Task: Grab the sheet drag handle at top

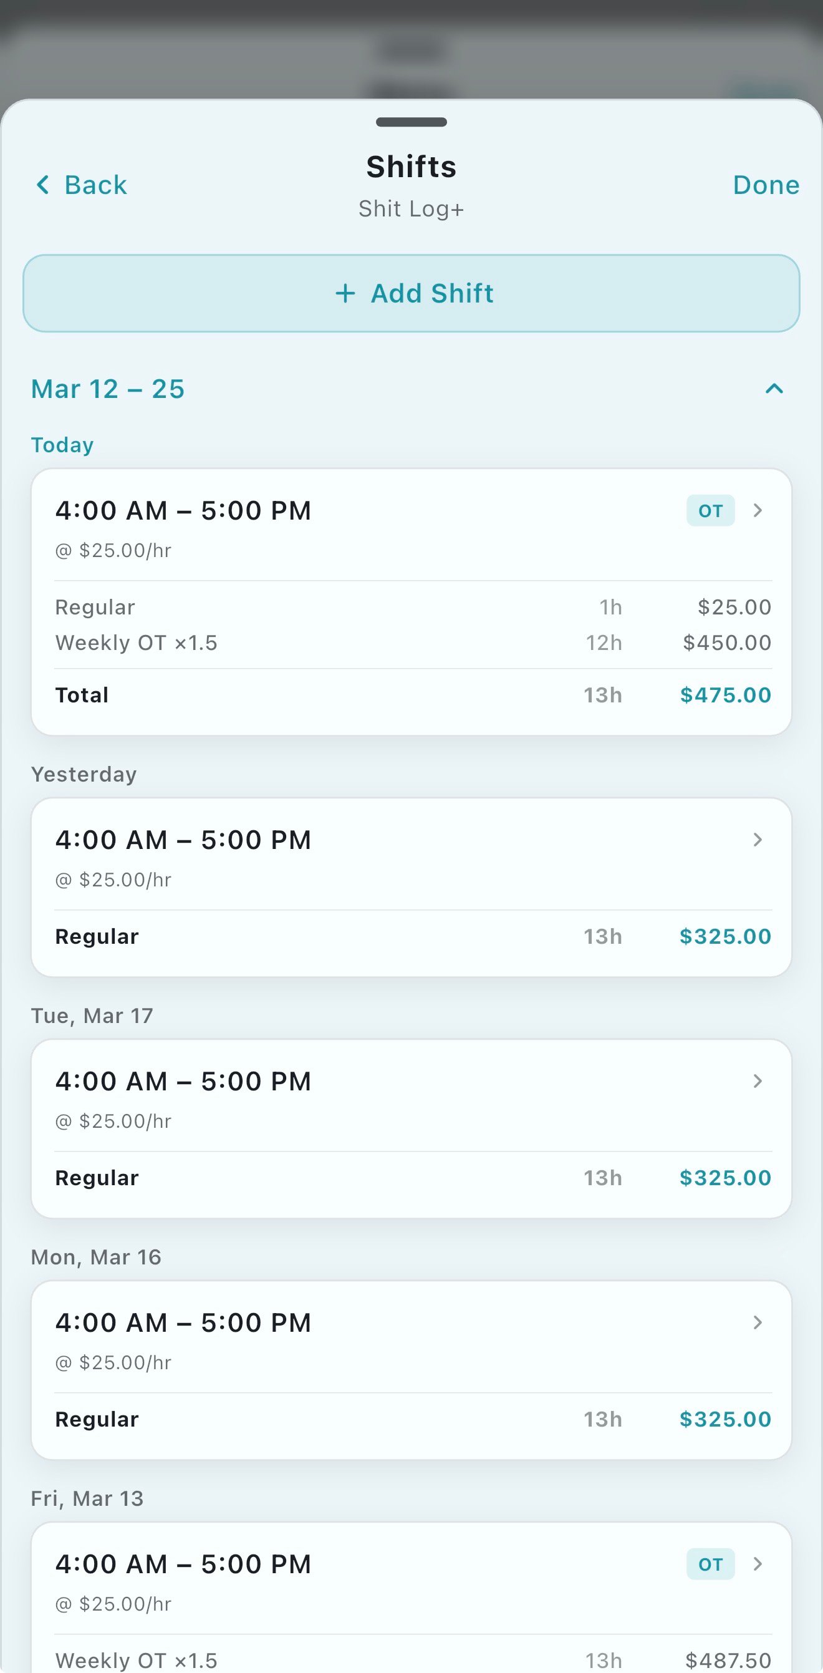Action: point(412,122)
